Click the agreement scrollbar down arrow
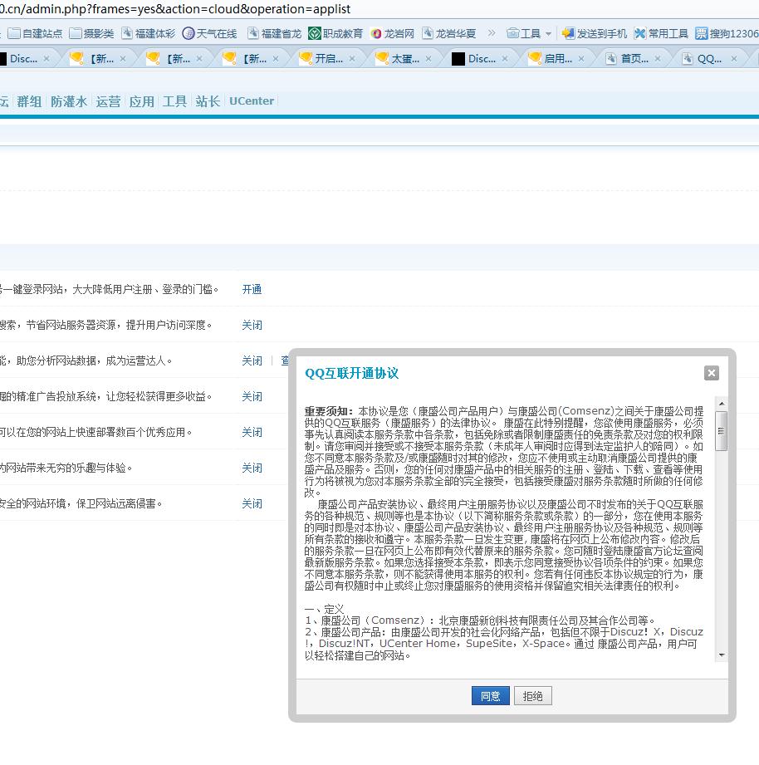 pos(722,655)
